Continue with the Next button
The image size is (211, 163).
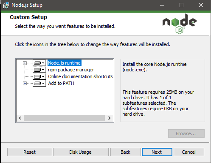pyautogui.click(x=157, y=152)
